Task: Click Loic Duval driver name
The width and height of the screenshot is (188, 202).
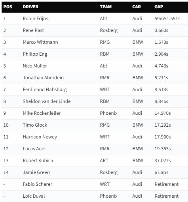Action: 34,196
